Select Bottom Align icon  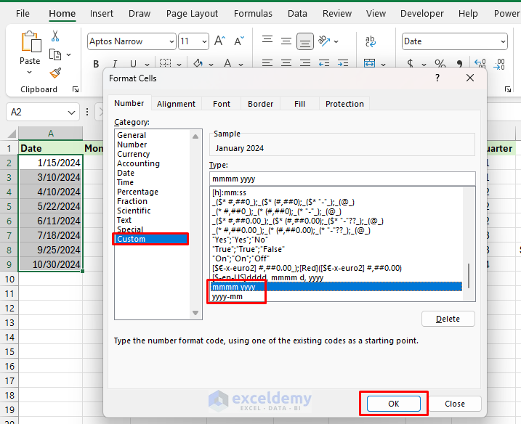pyautogui.click(x=305, y=41)
